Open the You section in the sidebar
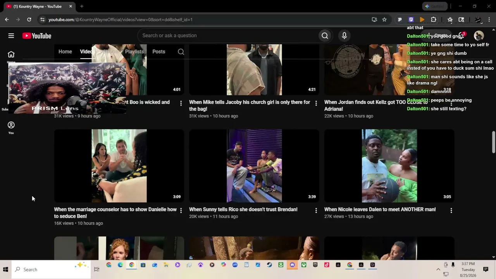The image size is (496, 279). click(11, 127)
